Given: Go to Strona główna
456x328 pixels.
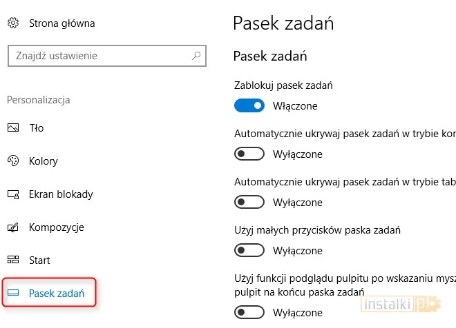Looking at the screenshot, I should point(61,23).
